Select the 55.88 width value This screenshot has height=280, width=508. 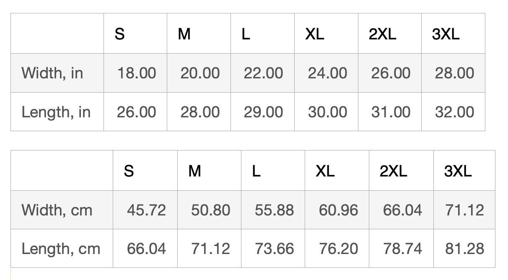(x=274, y=210)
